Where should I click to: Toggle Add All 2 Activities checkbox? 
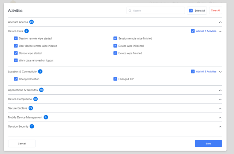pos(193,72)
